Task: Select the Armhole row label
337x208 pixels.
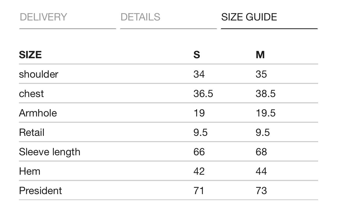Action: 38,113
